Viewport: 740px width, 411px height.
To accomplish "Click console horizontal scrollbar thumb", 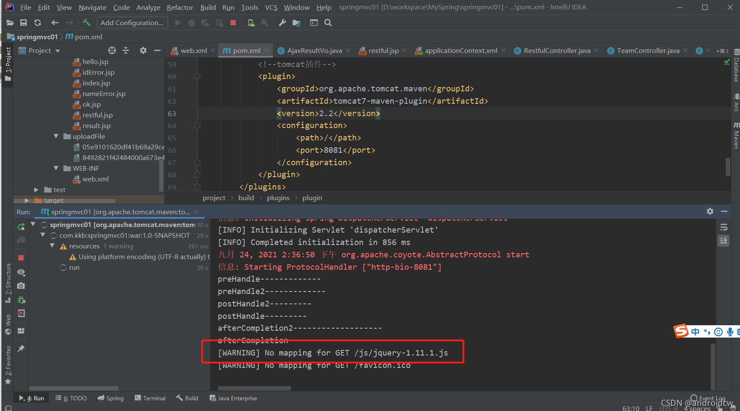I will [x=255, y=388].
